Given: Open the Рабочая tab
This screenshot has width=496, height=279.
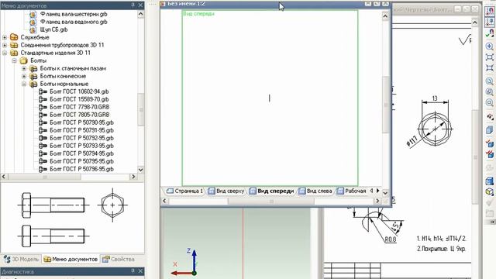Looking at the screenshot, I should (351, 191).
